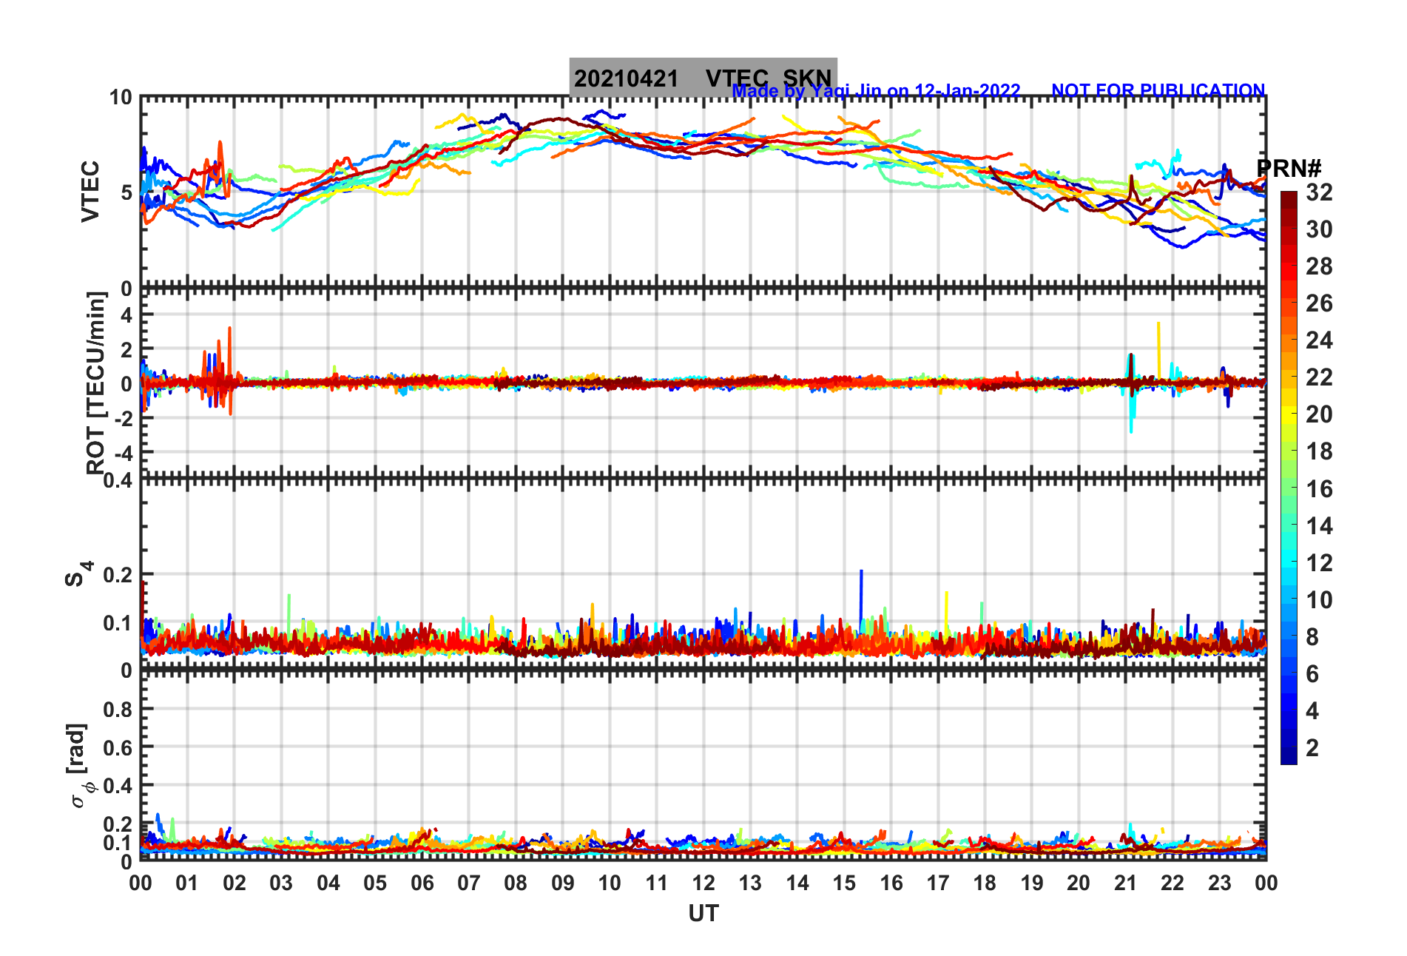Click x-axis hour tick '09'
The width and height of the screenshot is (1407, 956).
point(562,883)
